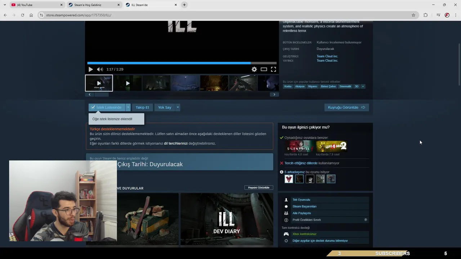Switch video to theater mode icon
The width and height of the screenshot is (461, 259).
point(264,69)
